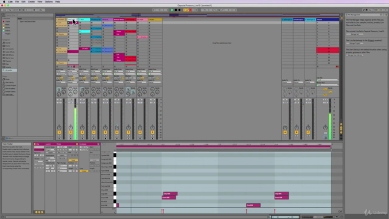The width and height of the screenshot is (389, 219).
Task: Open the View menu
Action: (x=40, y=2)
